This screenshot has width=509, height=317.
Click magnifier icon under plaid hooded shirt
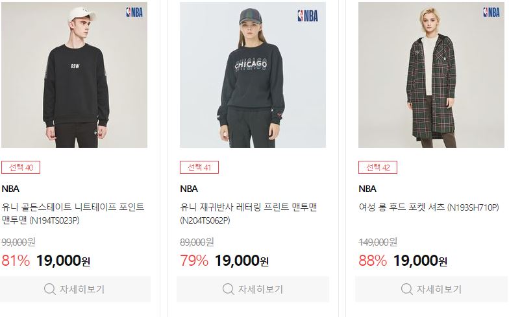406,289
